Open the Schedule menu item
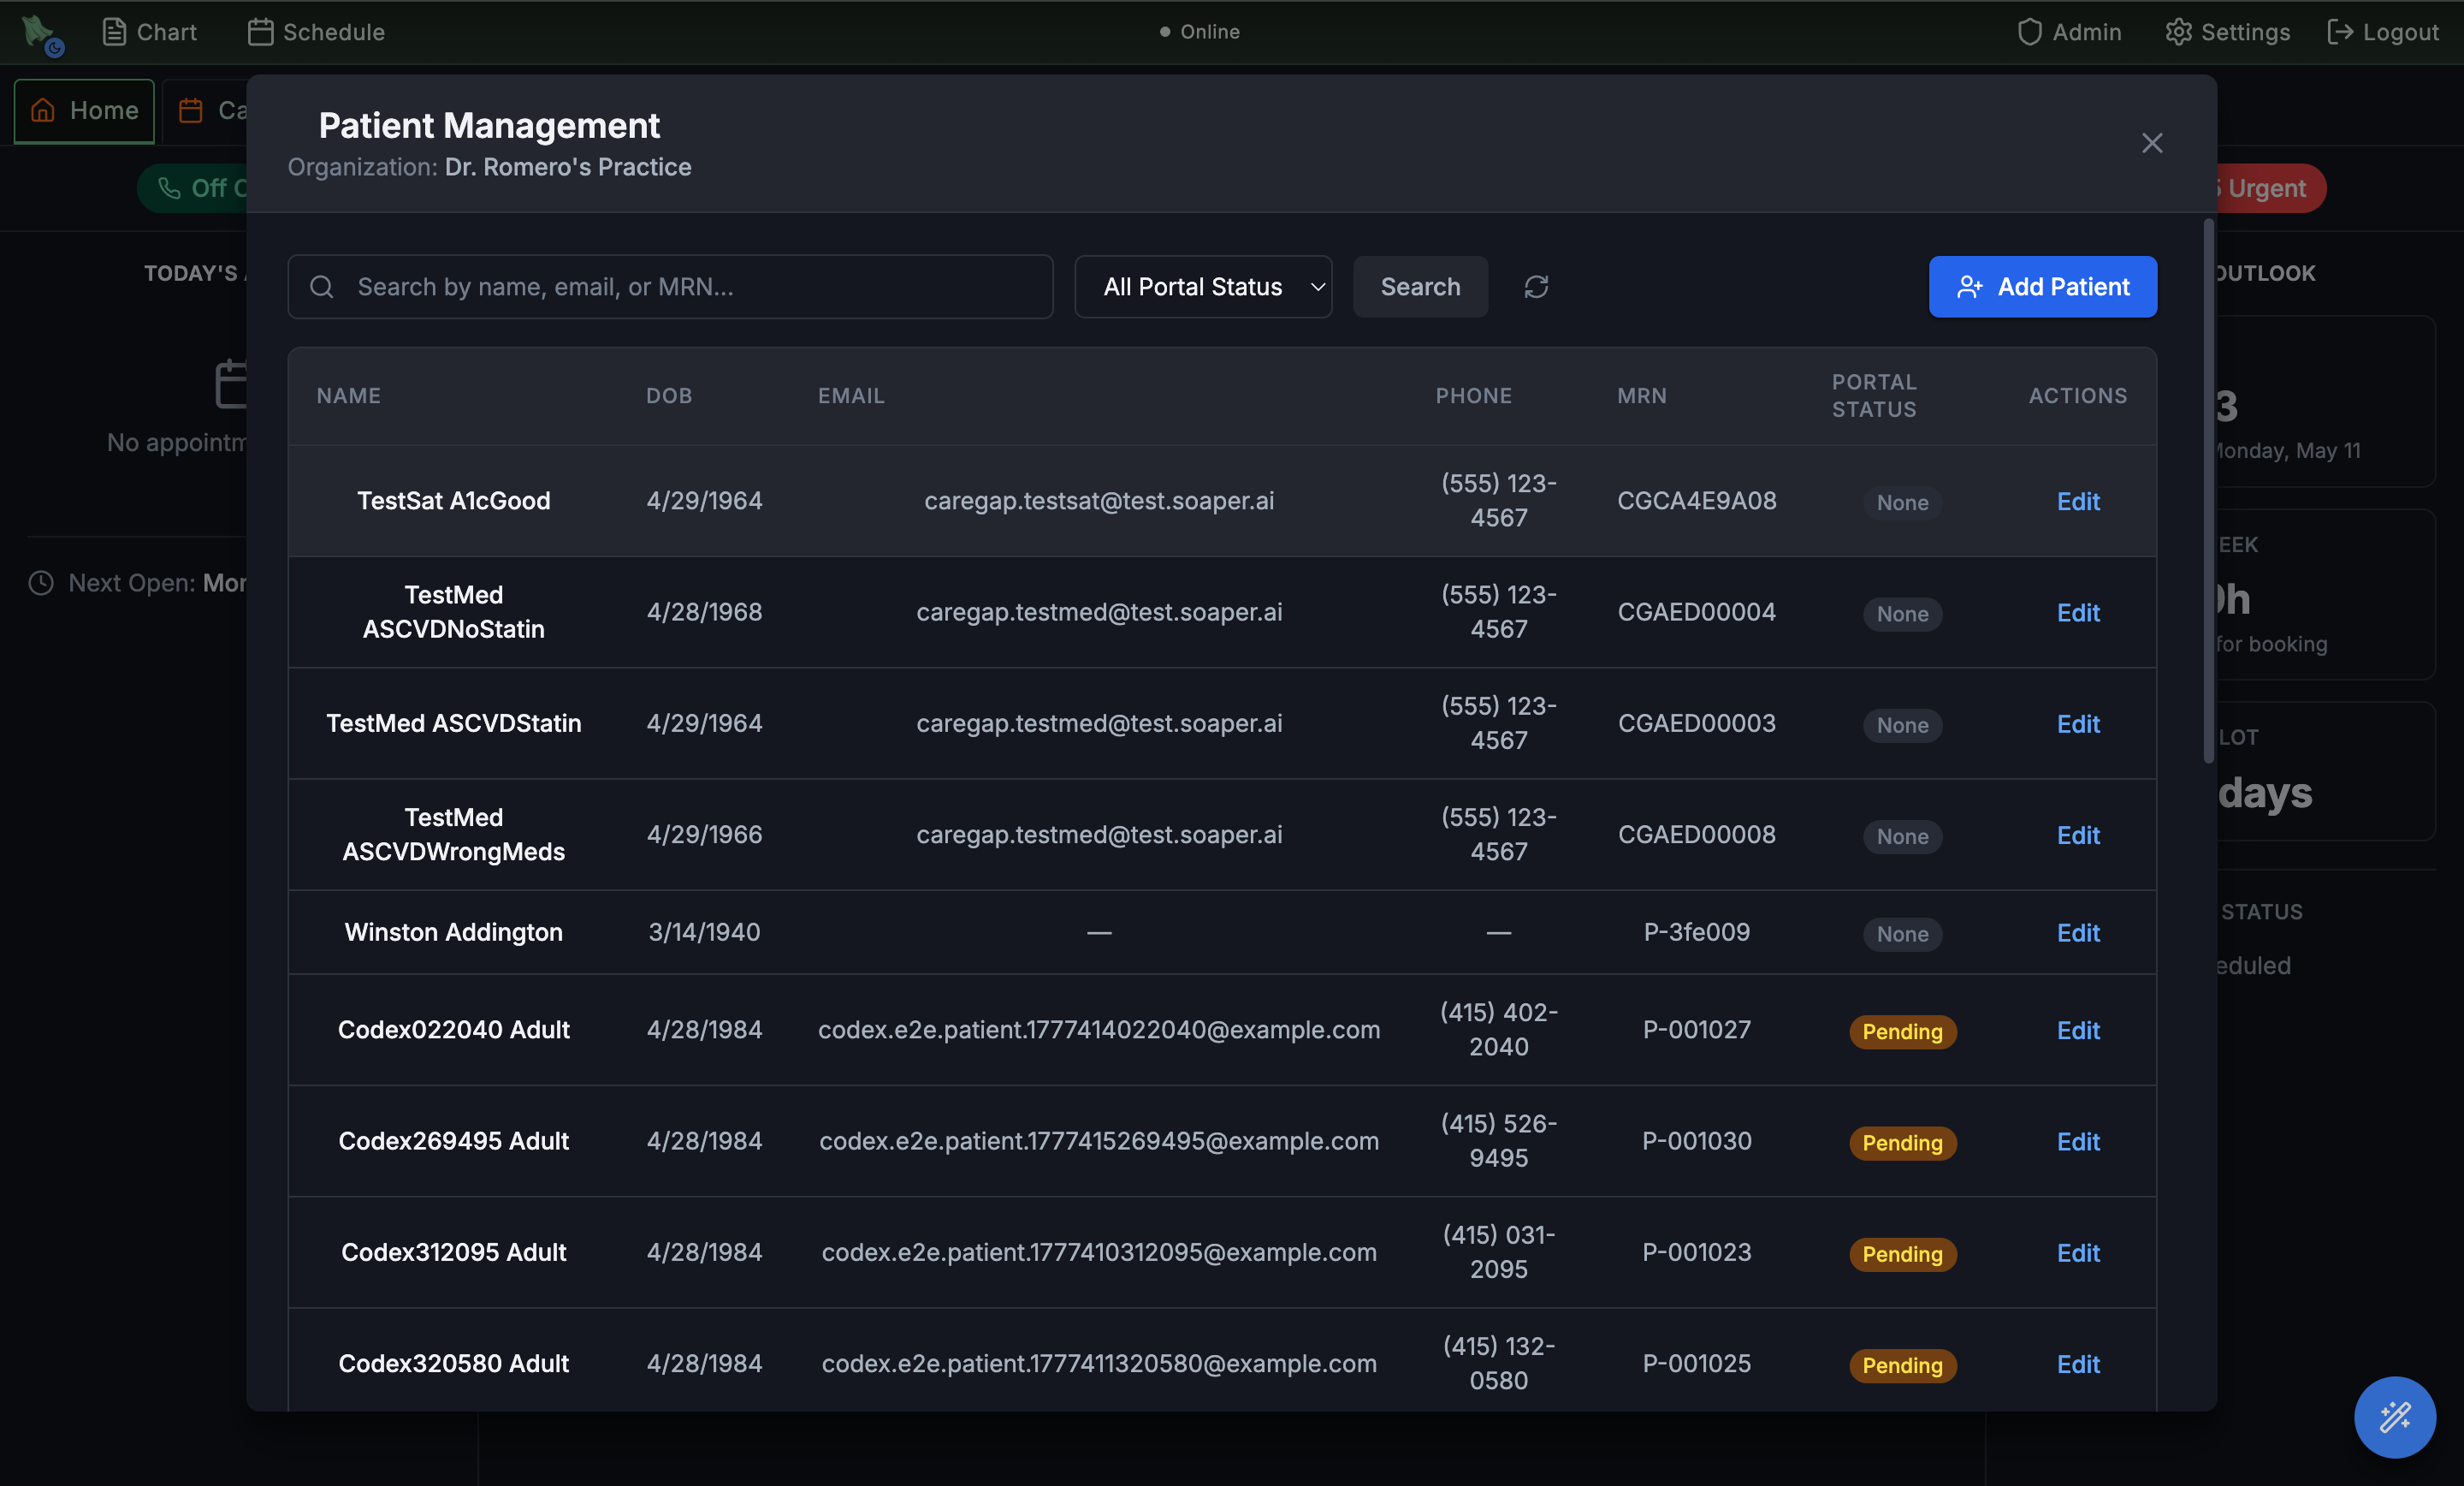The height and width of the screenshot is (1486, 2464). point(316,32)
